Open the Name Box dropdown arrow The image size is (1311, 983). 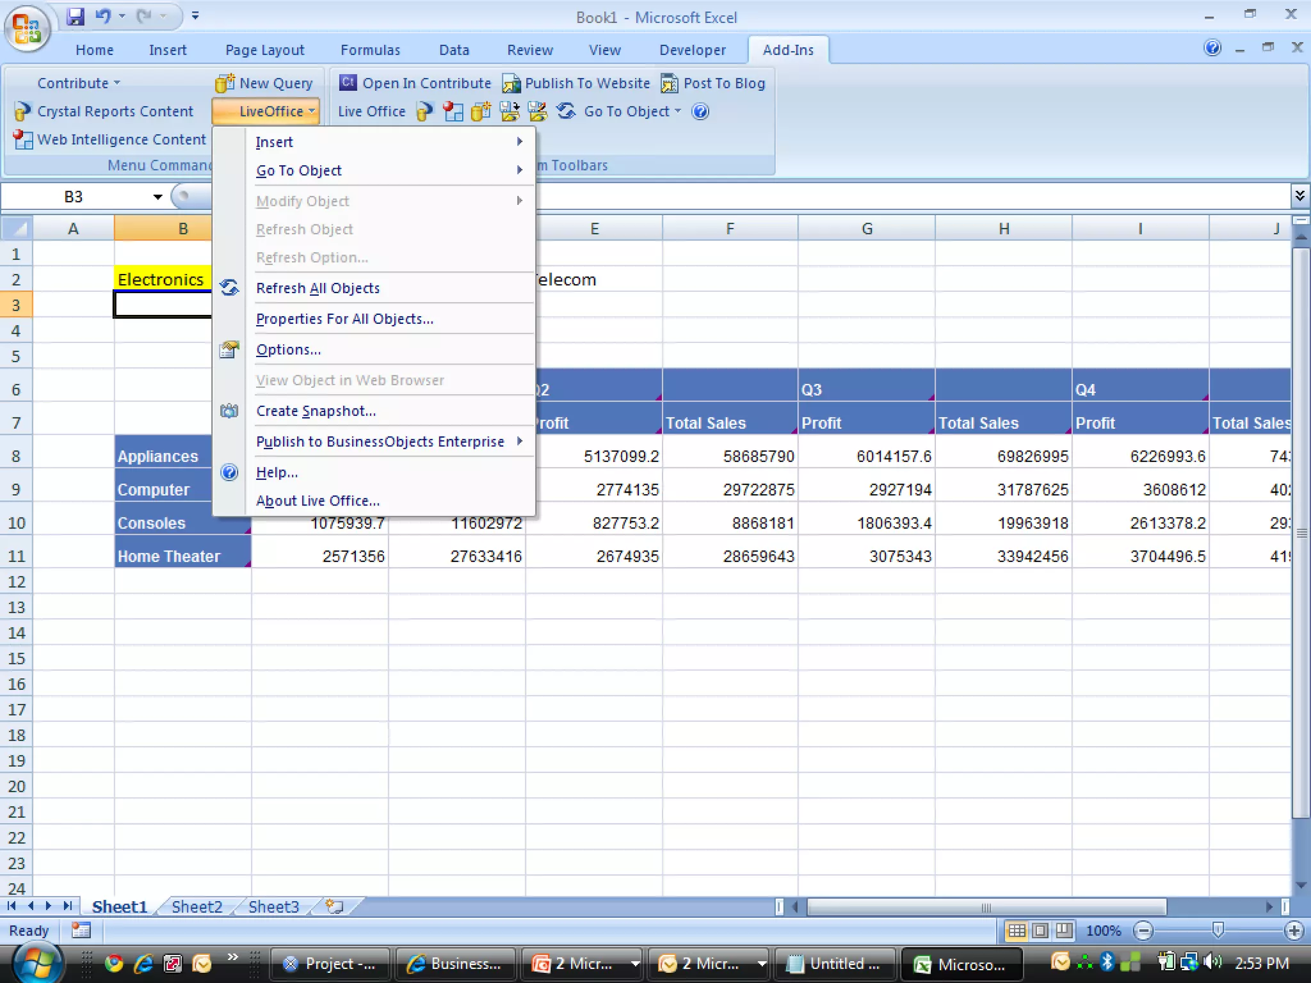157,196
